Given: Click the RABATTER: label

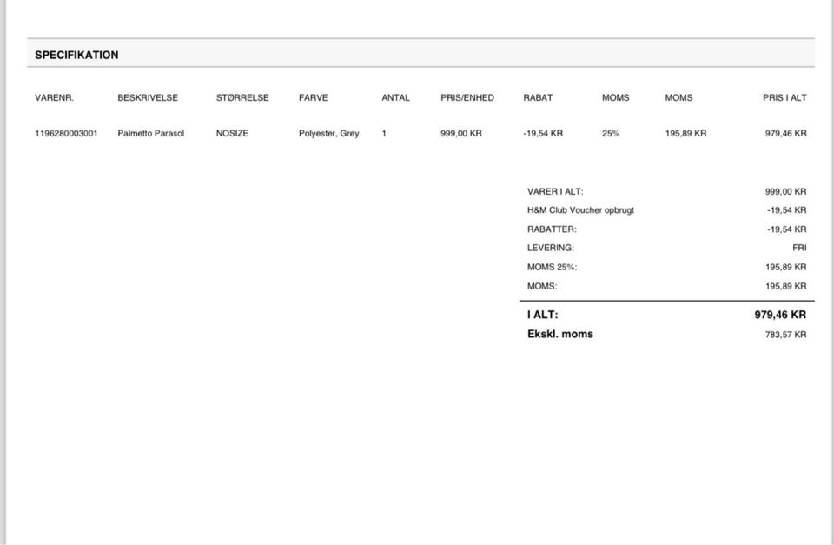Looking at the screenshot, I should (553, 229).
